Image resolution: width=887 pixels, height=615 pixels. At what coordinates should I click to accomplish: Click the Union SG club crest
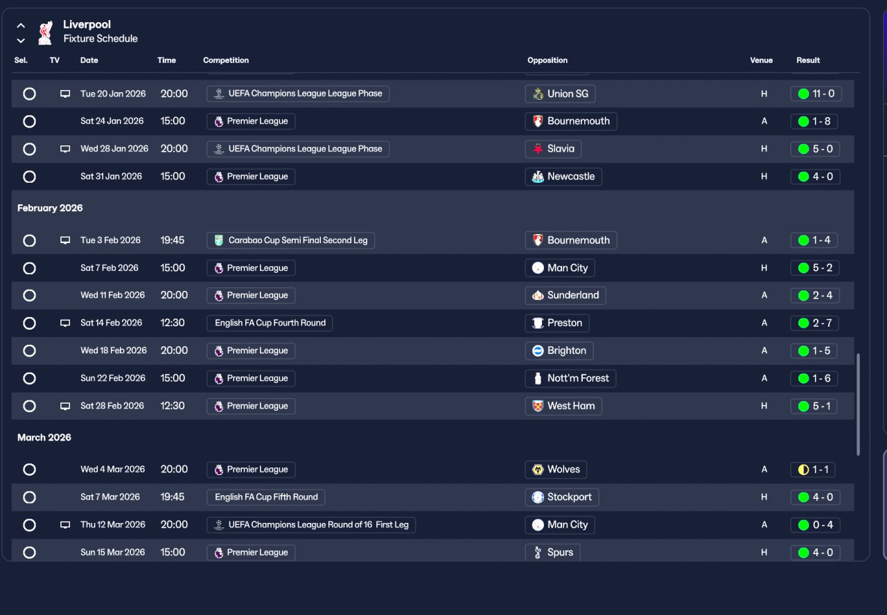pyautogui.click(x=538, y=93)
